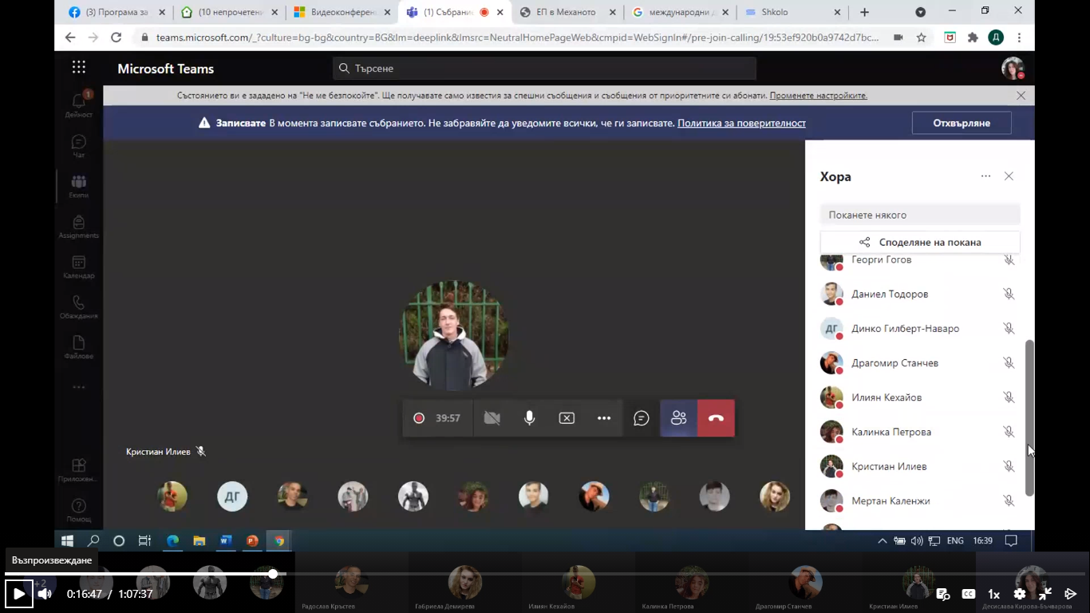This screenshot has width=1090, height=613.
Task: Close the do-not-disturb banner
Action: point(1021,96)
